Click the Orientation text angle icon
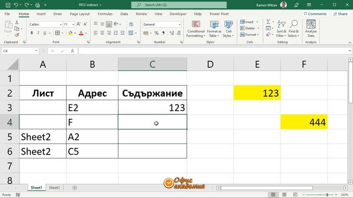This screenshot has height=198, width=353. tap(116, 24)
